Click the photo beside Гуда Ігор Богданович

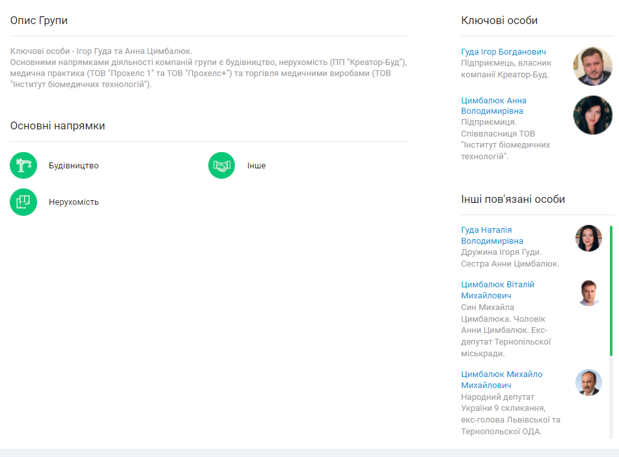click(x=592, y=66)
